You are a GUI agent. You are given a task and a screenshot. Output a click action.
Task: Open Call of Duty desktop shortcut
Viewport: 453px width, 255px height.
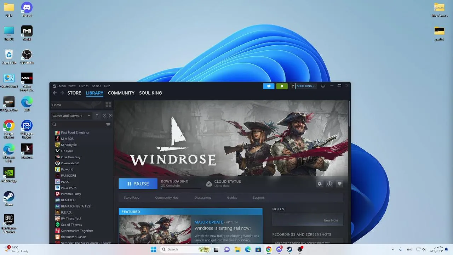coord(27,82)
